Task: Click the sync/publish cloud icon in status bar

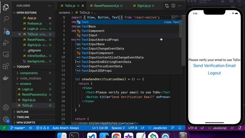Action: (31, 128)
